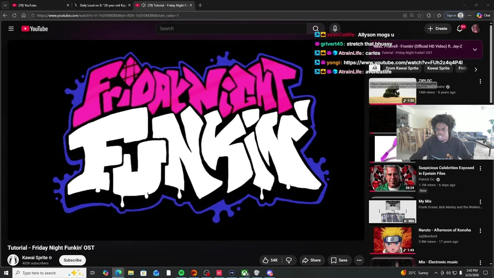494x278 pixels.
Task: Open favorites list icon in toolbar
Action: coord(439,15)
